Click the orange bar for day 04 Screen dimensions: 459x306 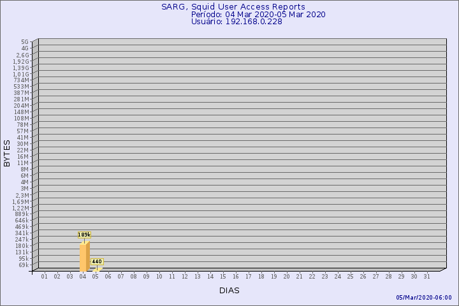point(85,257)
